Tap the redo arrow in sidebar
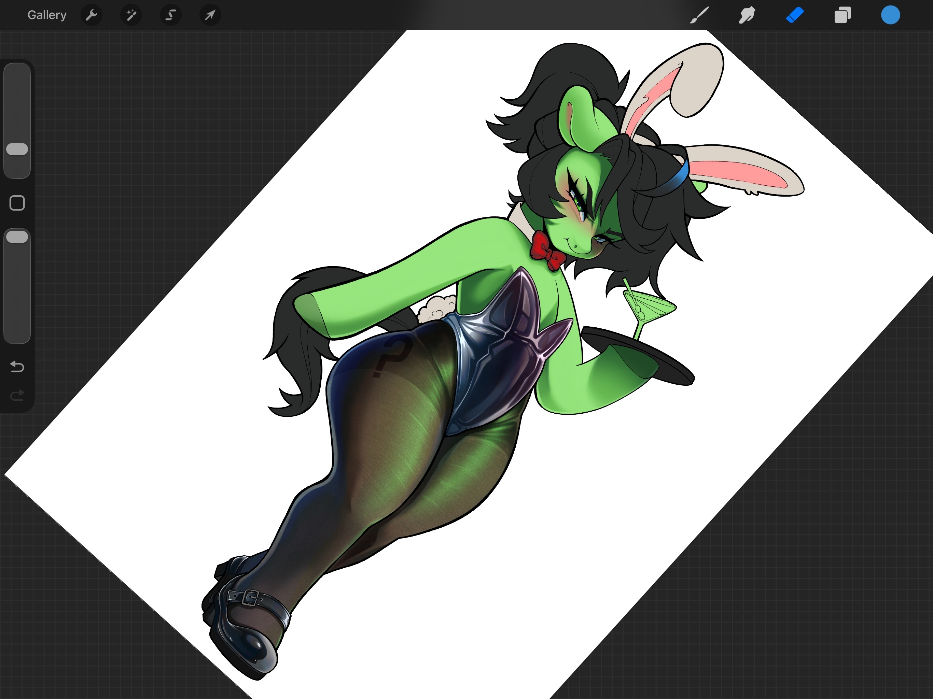Viewport: 933px width, 699px height. click(x=17, y=395)
